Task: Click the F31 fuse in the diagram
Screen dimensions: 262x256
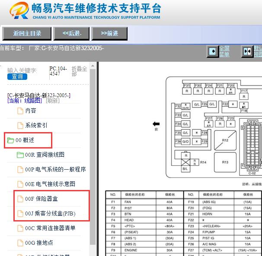Action: pos(187,89)
